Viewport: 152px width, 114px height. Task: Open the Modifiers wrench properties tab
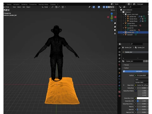point(119,76)
